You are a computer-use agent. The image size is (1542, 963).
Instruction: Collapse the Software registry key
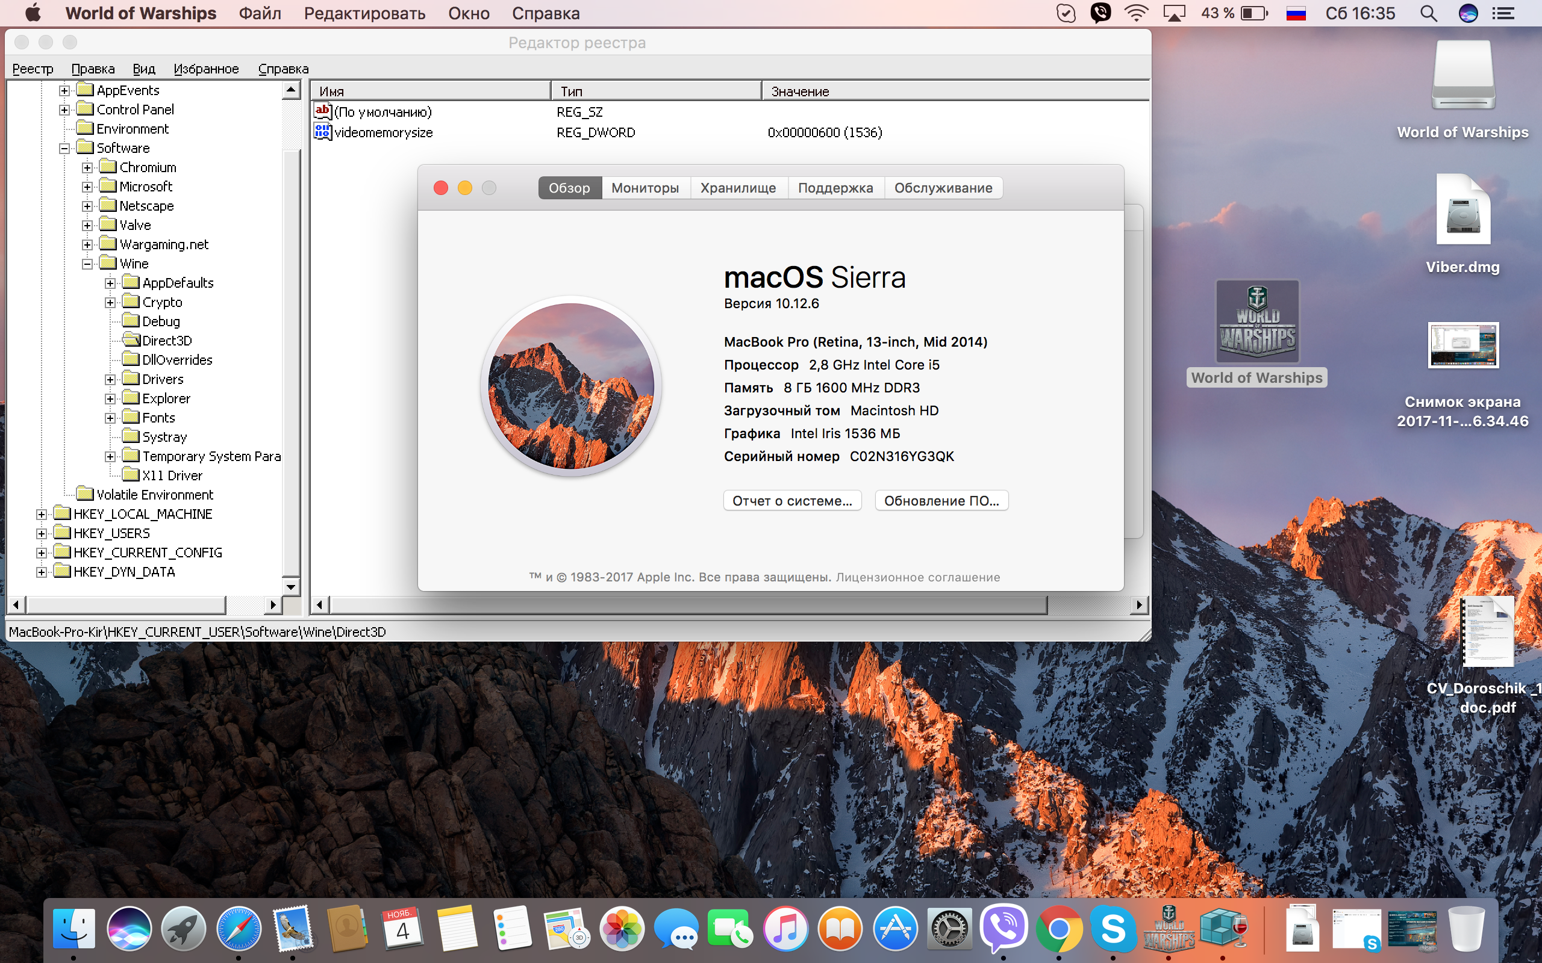click(x=64, y=149)
